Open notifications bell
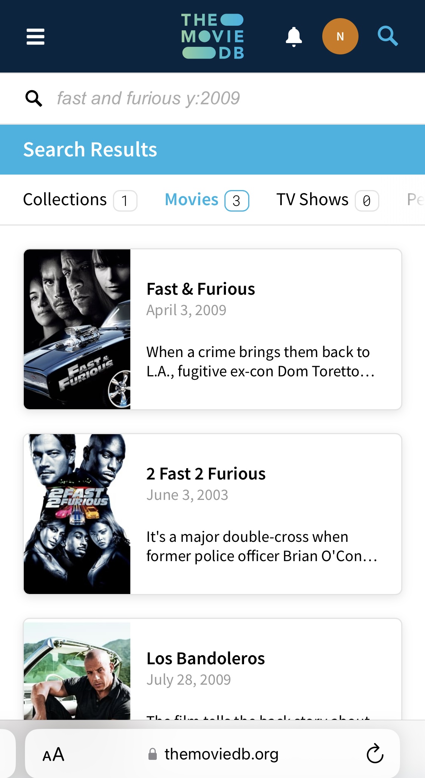 tap(294, 37)
